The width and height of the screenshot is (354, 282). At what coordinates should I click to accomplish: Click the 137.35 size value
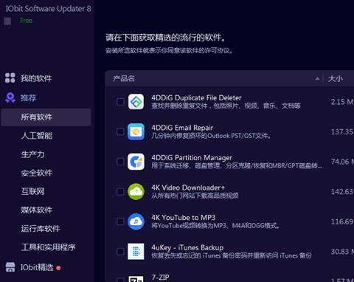(342, 132)
